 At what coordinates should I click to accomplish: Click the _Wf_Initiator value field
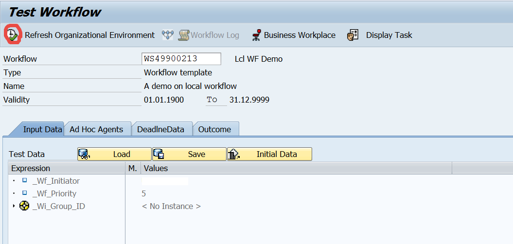[165, 181]
